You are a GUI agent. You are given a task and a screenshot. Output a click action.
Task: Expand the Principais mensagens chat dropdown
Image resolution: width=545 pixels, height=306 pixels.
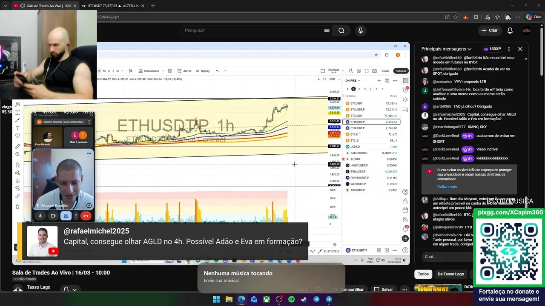pyautogui.click(x=469, y=49)
